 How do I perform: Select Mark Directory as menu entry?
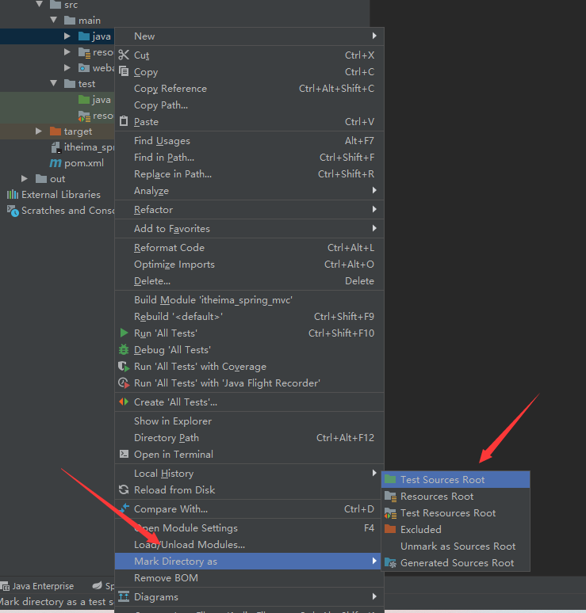[x=248, y=562]
